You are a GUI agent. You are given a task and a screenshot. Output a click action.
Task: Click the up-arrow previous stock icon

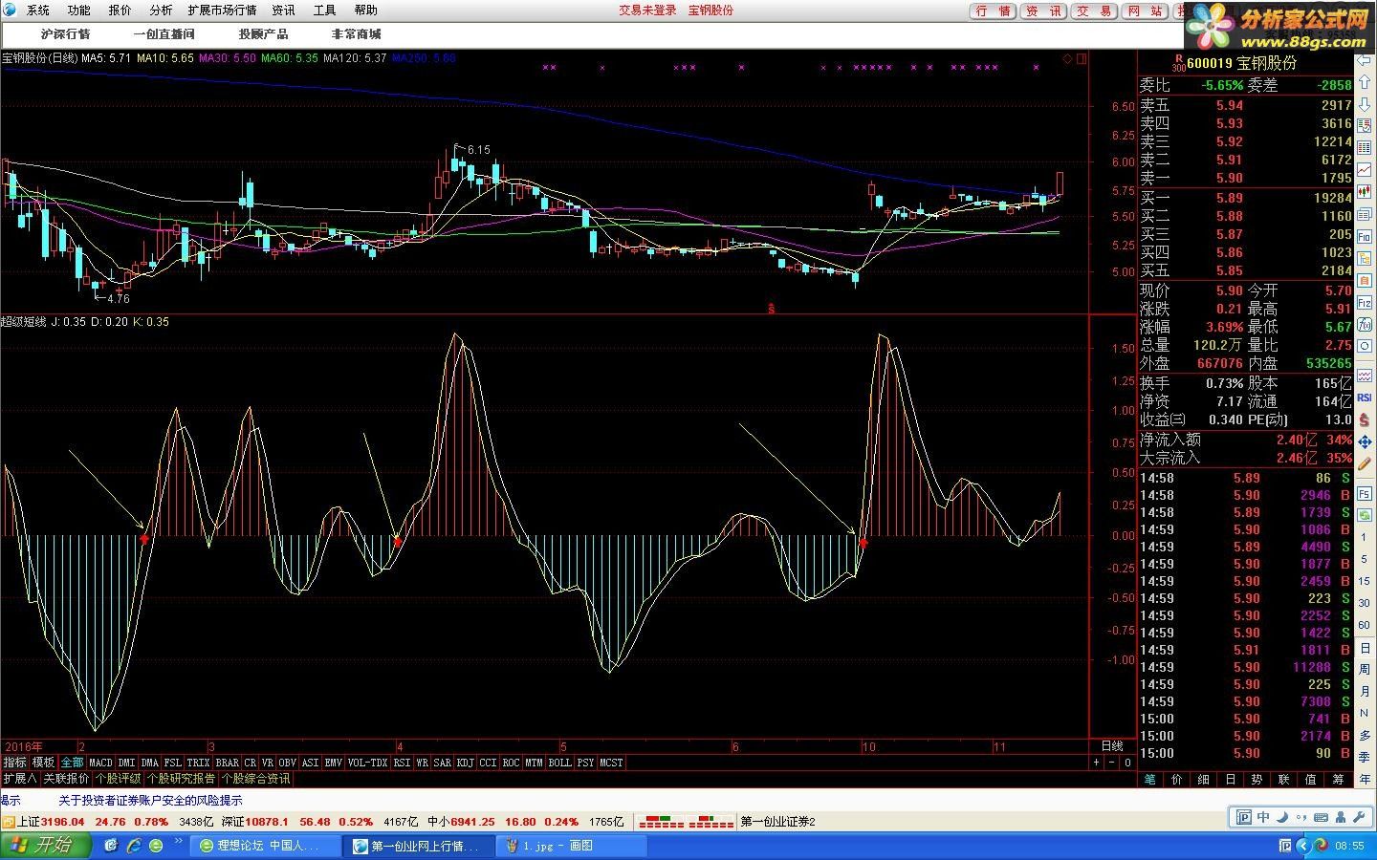(x=1365, y=81)
